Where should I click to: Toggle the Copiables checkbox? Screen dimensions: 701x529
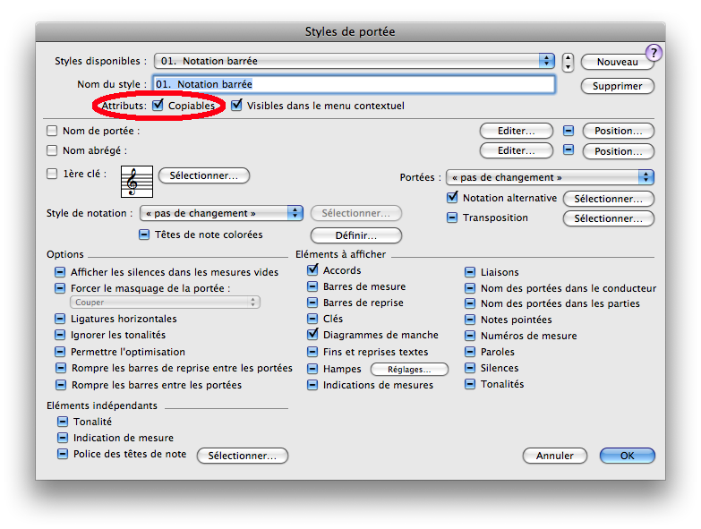point(158,106)
